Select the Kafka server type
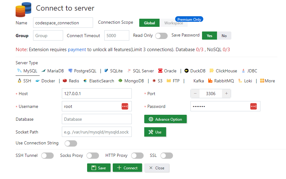Viewport: 286px width, 179px height. click(x=199, y=81)
